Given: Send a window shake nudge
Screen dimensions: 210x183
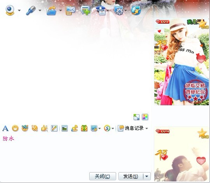Looking at the screenshot, I should pos(35,128).
